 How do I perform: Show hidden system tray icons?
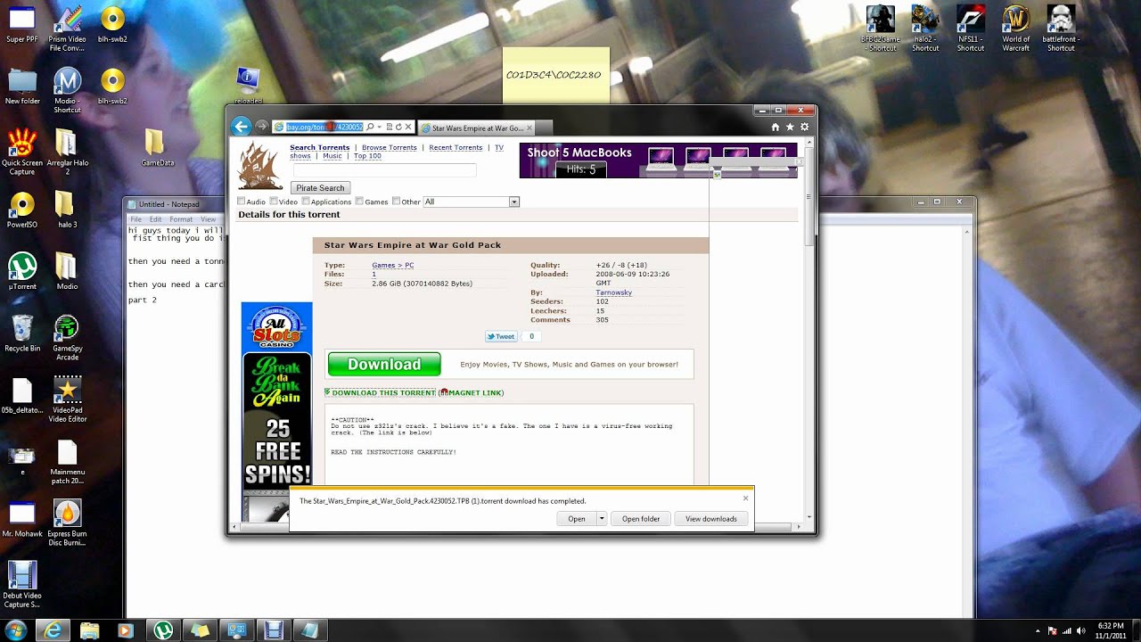coord(1038,630)
